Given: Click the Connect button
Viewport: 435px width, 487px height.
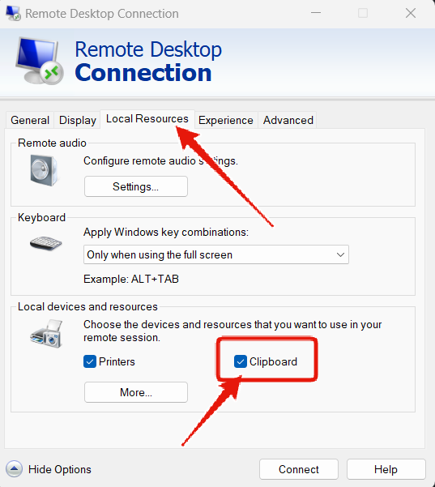Looking at the screenshot, I should click(x=299, y=469).
